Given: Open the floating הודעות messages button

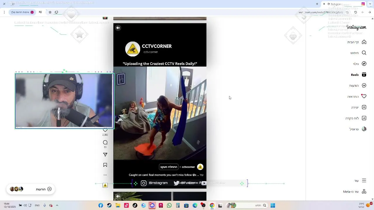Looking at the screenshot, I should pyautogui.click(x=31, y=189).
